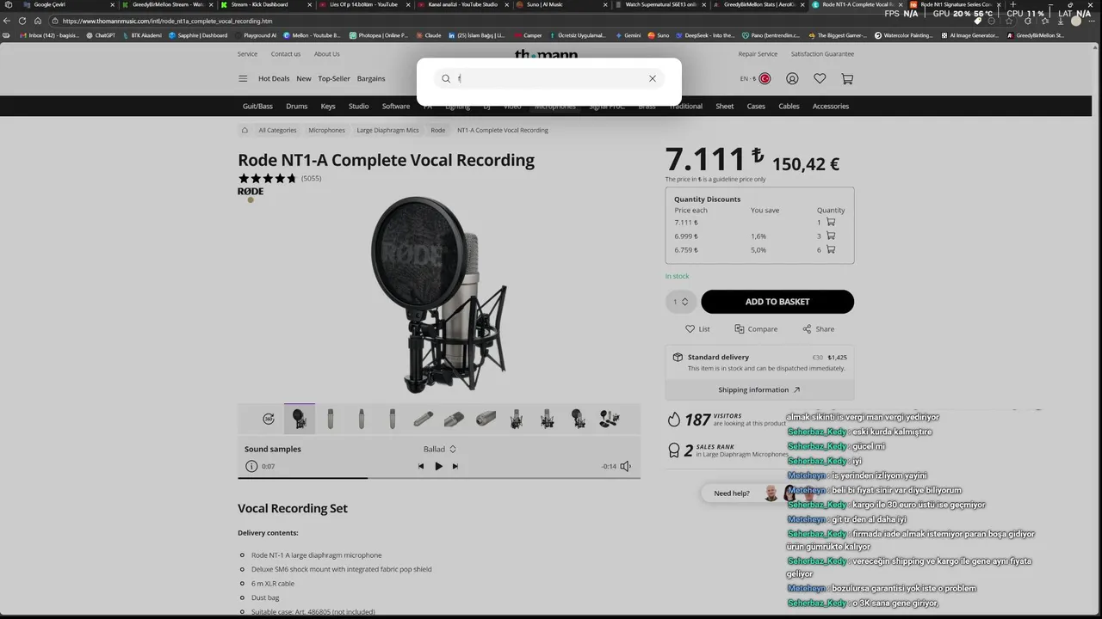Click the browser address bar URL

(x=167, y=21)
